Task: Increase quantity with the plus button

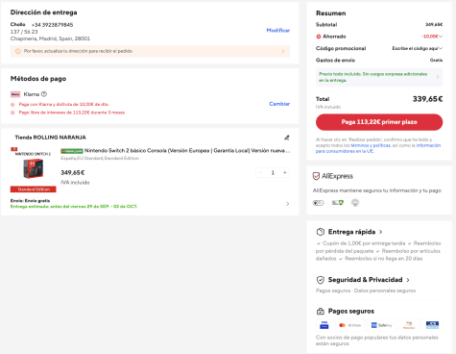Action: click(x=285, y=172)
